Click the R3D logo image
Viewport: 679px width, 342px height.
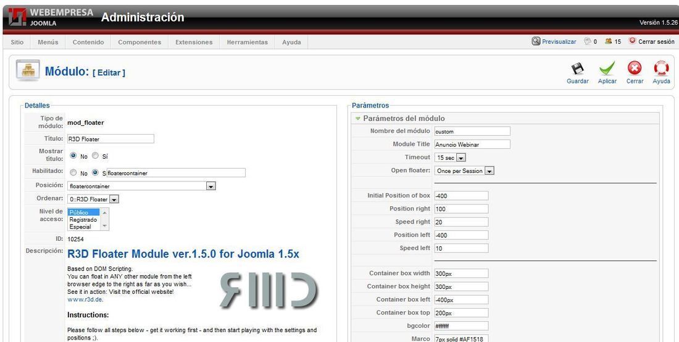pos(269,290)
